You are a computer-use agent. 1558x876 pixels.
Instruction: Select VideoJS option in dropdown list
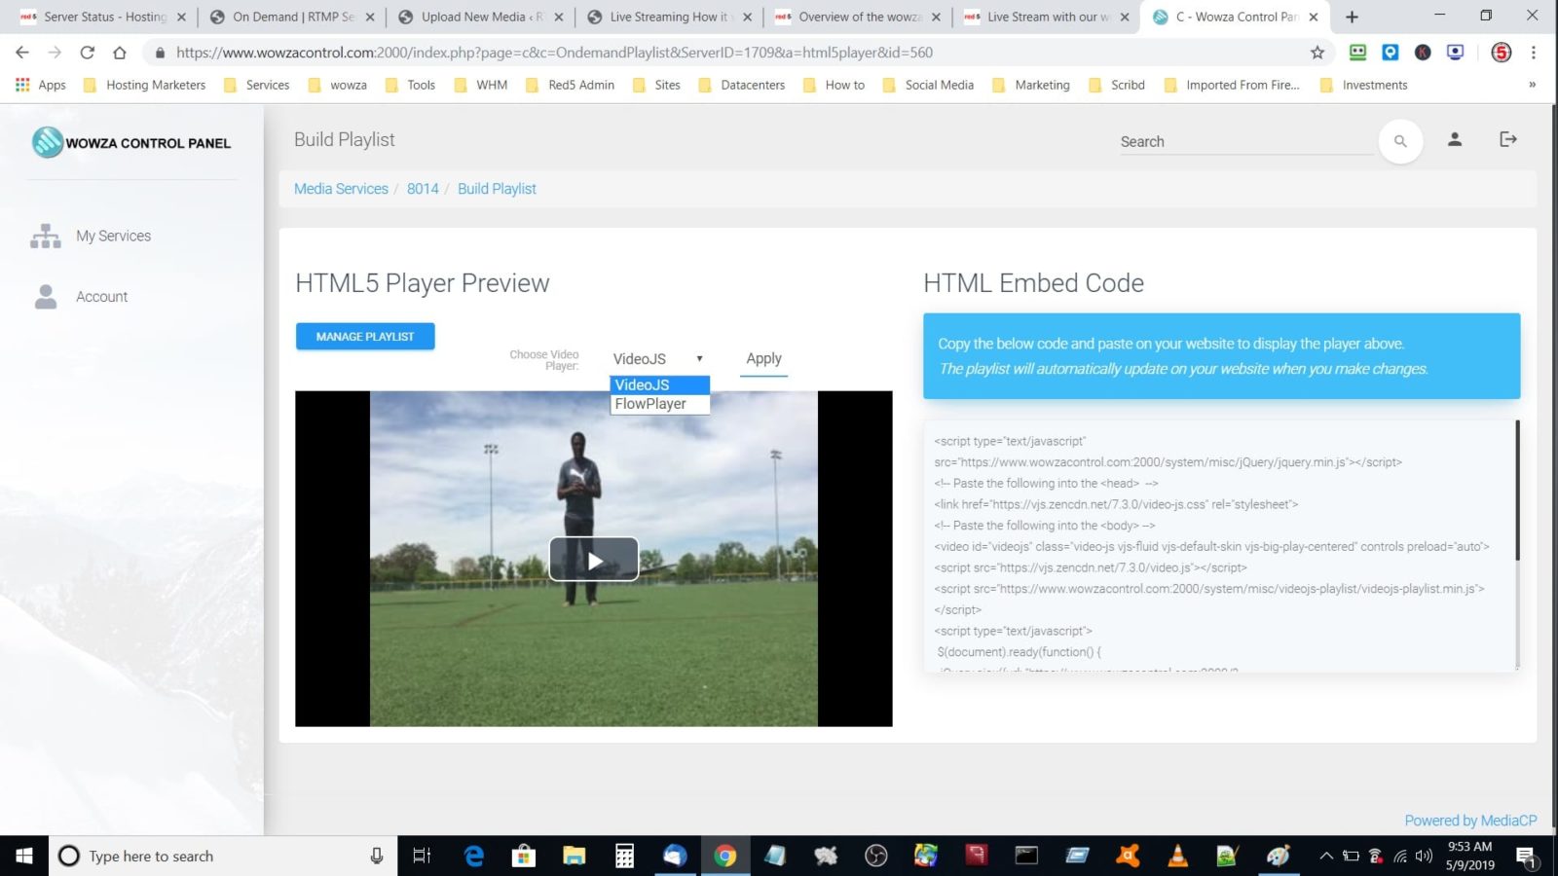pyautogui.click(x=660, y=384)
